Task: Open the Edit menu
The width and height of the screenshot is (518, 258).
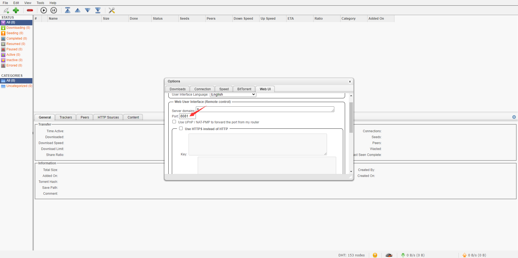Action: point(16,3)
